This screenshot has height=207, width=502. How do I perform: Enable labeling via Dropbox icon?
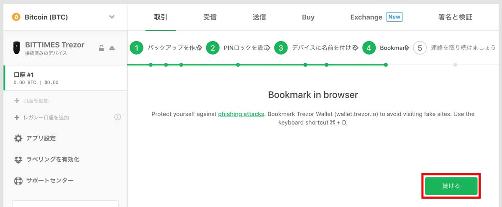(18, 160)
